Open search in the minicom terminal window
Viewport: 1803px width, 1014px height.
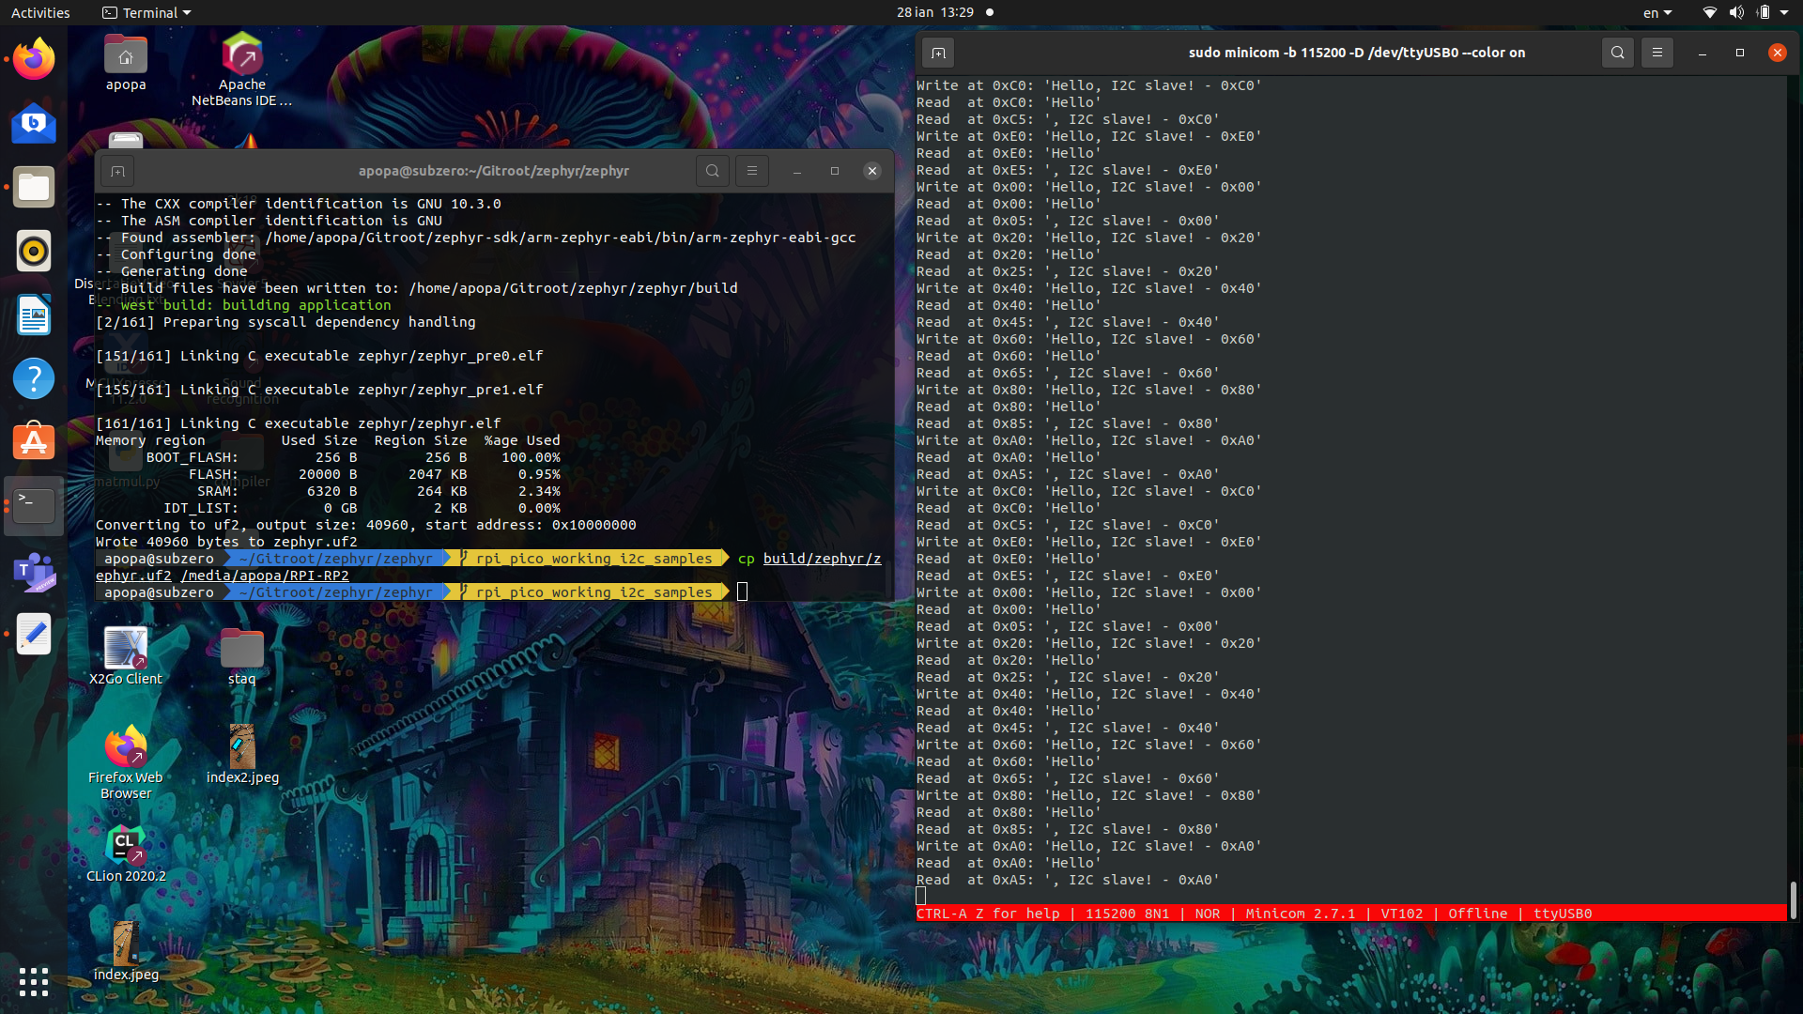[x=1617, y=53]
